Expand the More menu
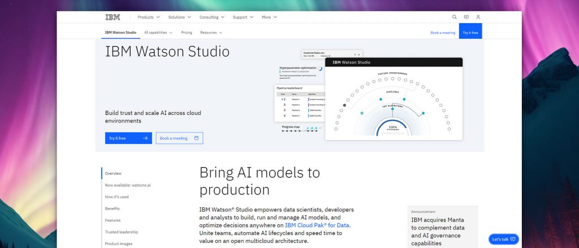 (269, 17)
